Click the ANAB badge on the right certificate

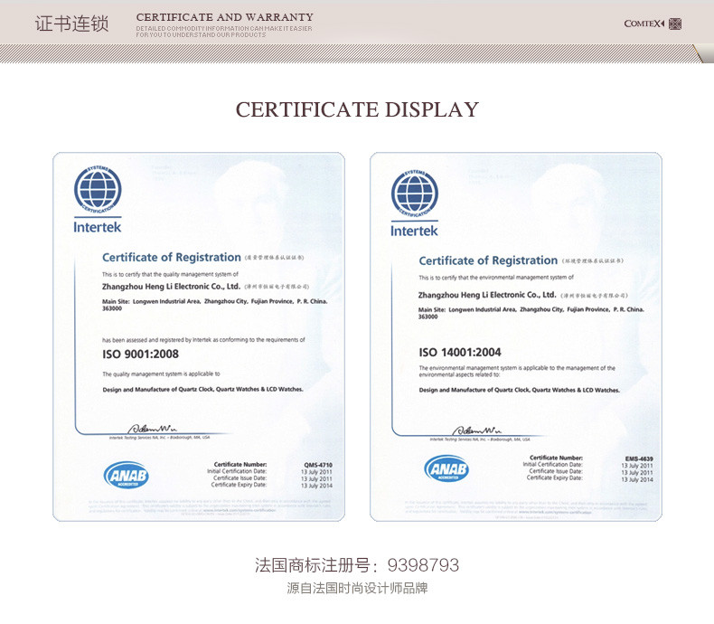click(446, 468)
